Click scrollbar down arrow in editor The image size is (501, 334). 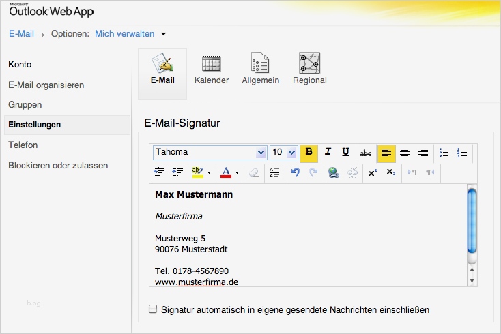coord(472,281)
